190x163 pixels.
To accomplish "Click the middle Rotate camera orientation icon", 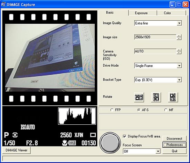I will point(156,97).
